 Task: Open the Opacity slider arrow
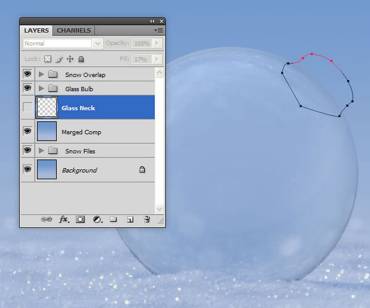(x=157, y=43)
